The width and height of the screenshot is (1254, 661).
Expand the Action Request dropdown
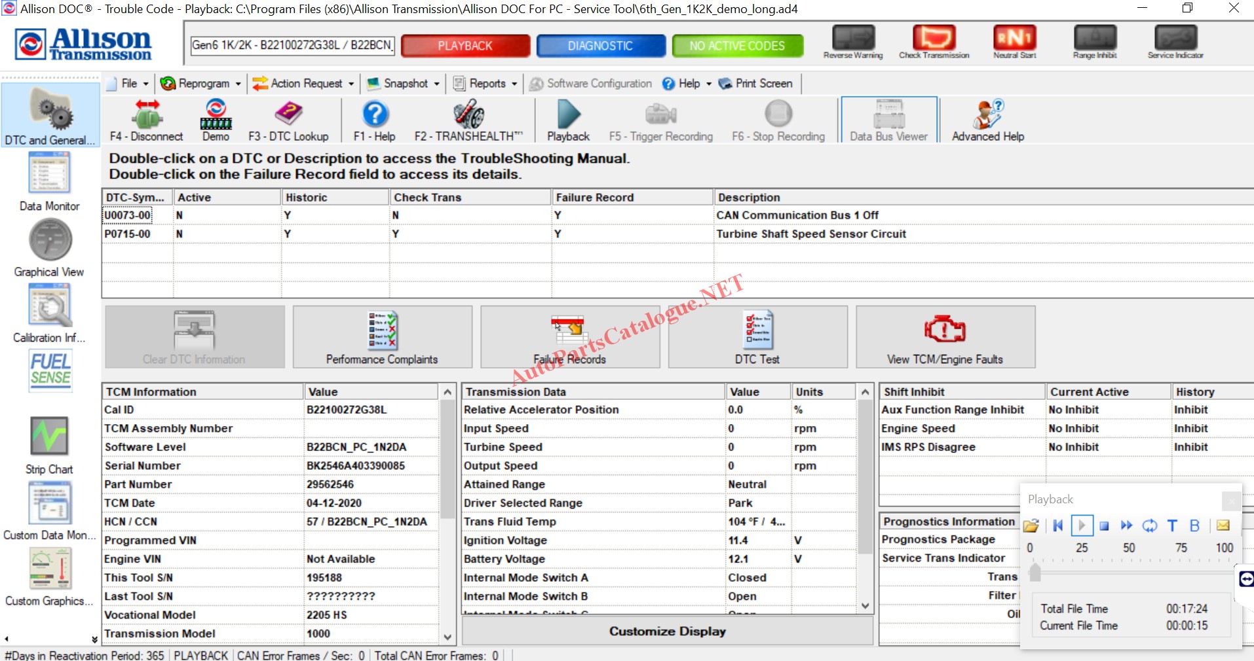pyautogui.click(x=303, y=84)
